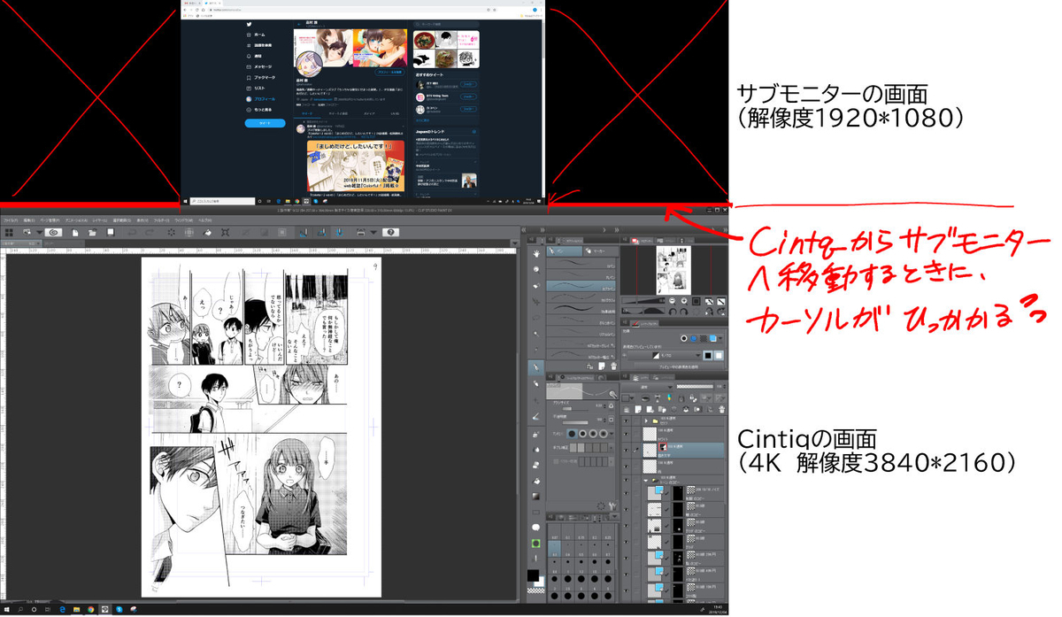Switch to メディア tab on Twitter profile

(369, 113)
